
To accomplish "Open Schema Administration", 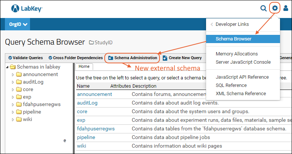I will point(132,58).
